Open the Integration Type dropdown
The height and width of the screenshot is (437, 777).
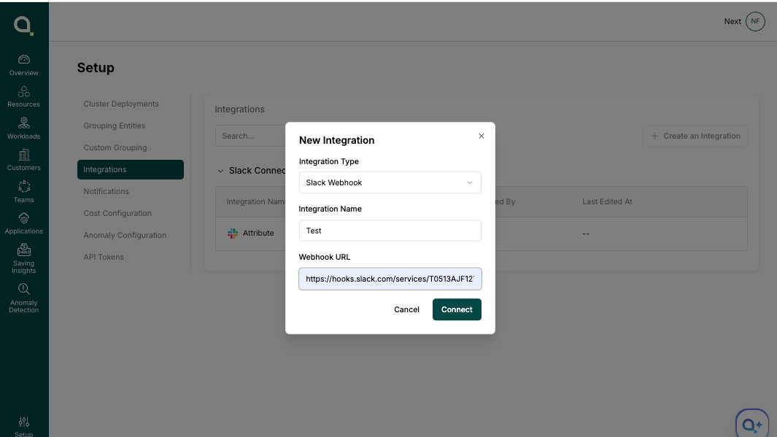coord(390,182)
